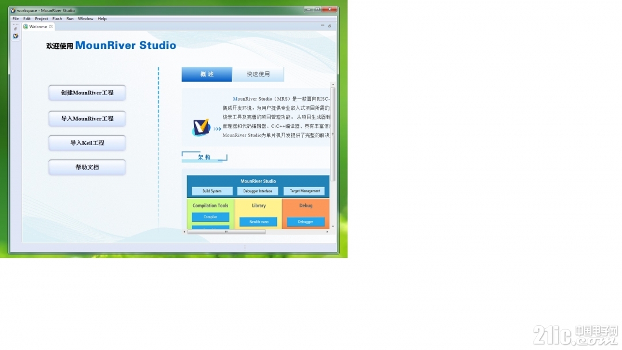622x350 pixels.
Task: Click the Library heading
Action: pyautogui.click(x=259, y=206)
